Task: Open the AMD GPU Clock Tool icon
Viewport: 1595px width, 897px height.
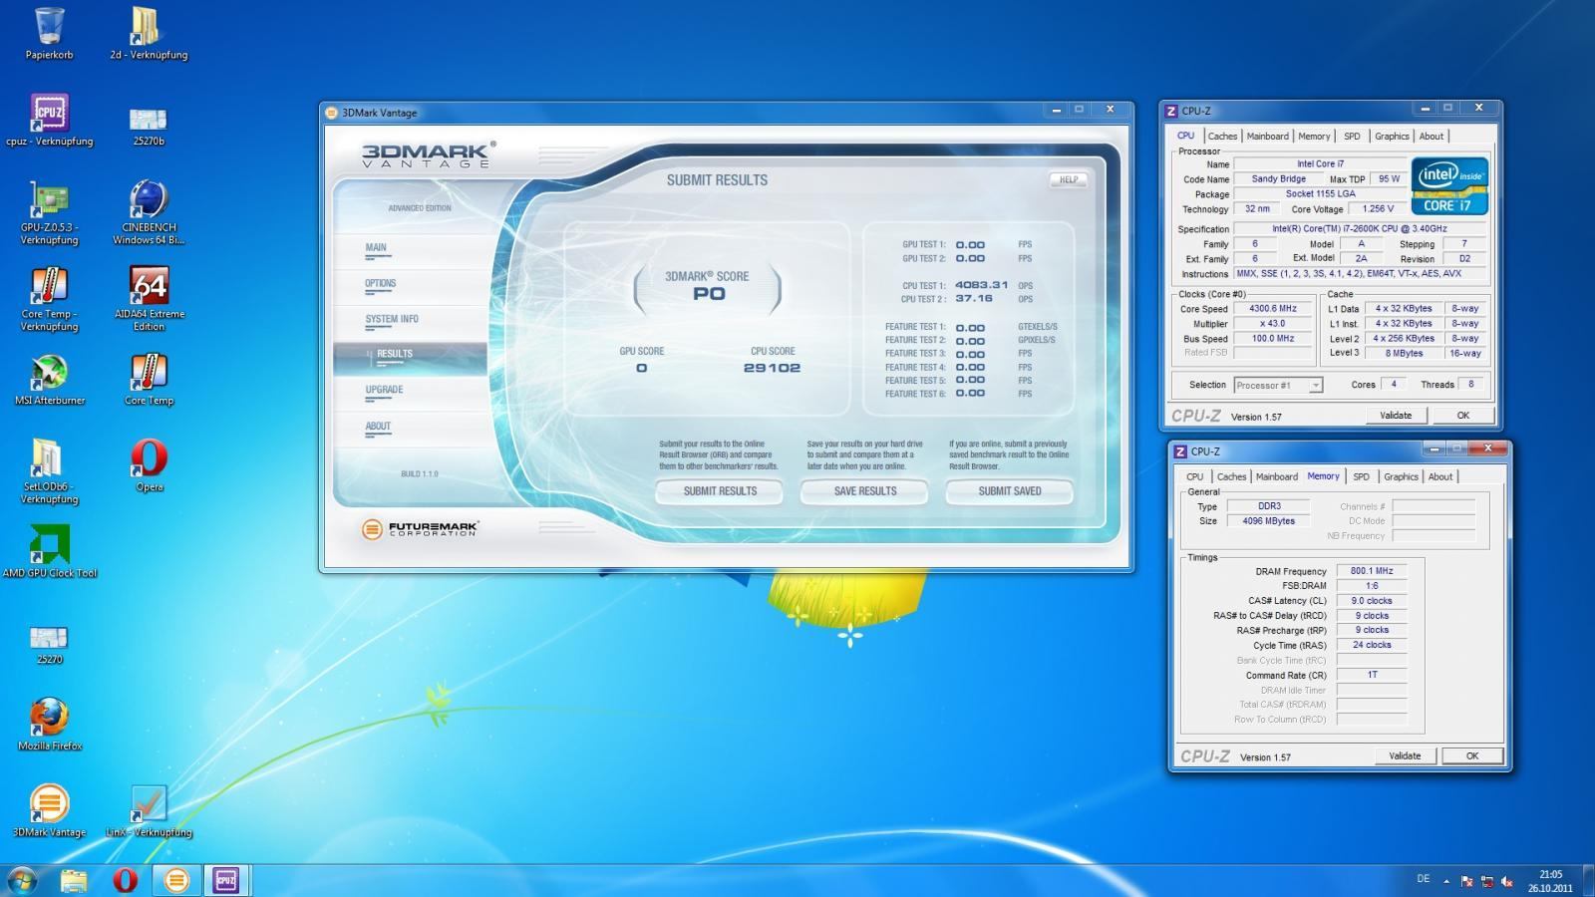Action: pyautogui.click(x=49, y=552)
